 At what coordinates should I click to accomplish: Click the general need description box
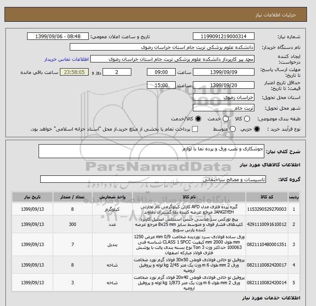click(x=151, y=151)
